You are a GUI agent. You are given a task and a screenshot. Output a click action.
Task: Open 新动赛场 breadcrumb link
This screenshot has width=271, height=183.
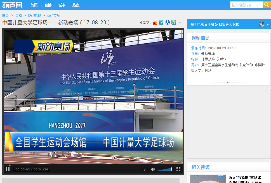tap(53, 15)
